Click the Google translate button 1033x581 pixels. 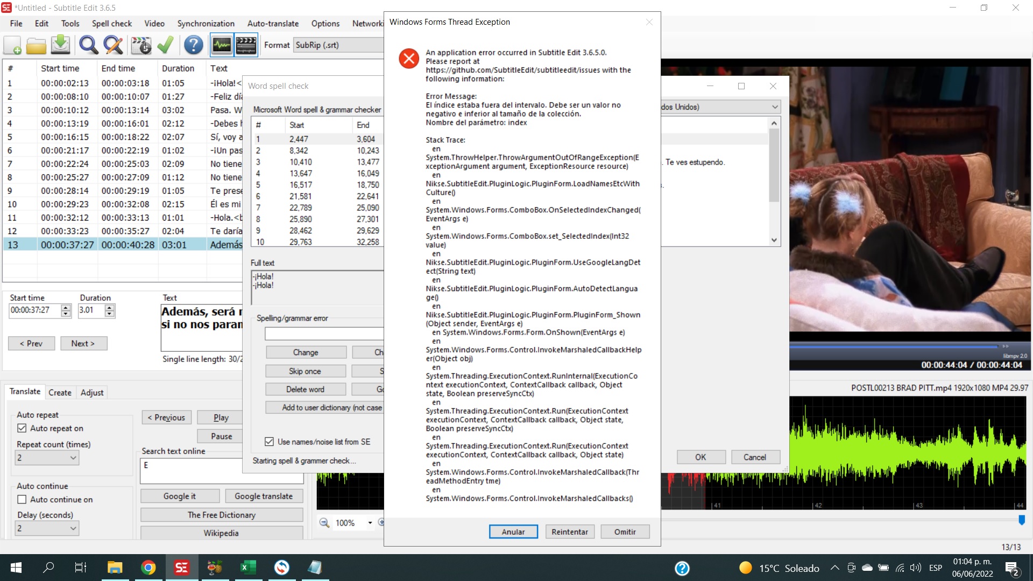click(x=264, y=495)
